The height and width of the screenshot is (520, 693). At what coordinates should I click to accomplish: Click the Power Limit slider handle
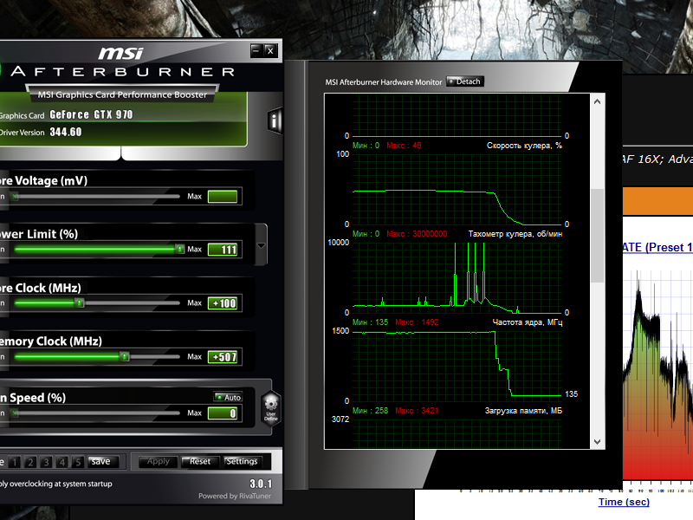[179, 250]
